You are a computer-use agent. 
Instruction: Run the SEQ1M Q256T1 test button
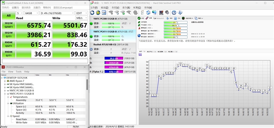tap(9, 25)
